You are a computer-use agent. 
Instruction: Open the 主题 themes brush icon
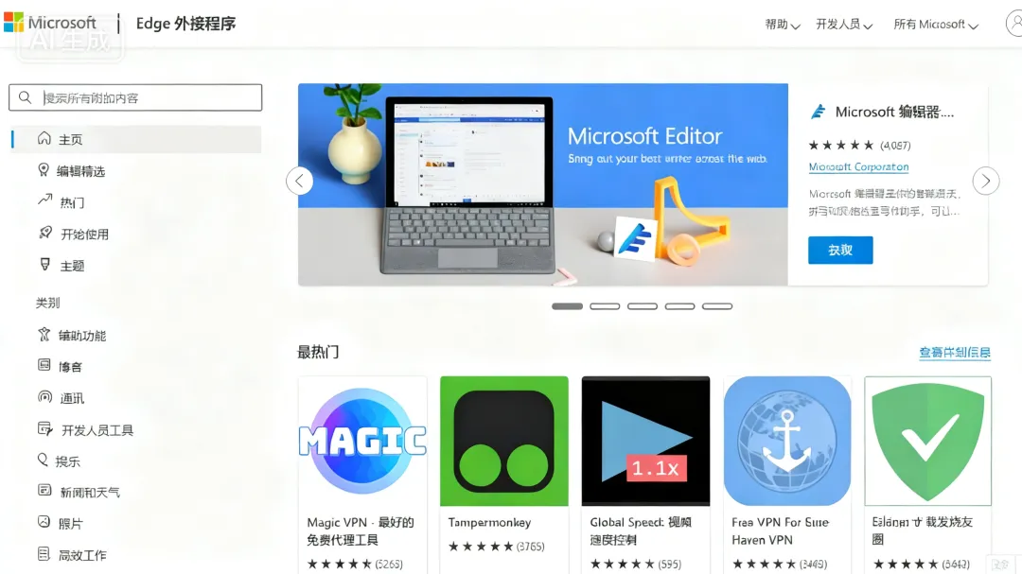point(45,264)
